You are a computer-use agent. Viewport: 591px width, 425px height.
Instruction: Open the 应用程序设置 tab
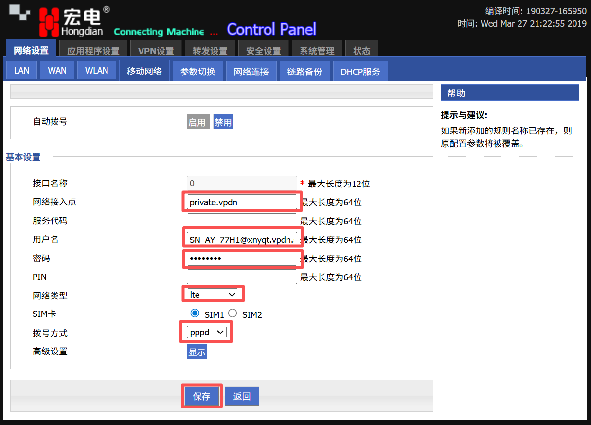click(x=93, y=51)
